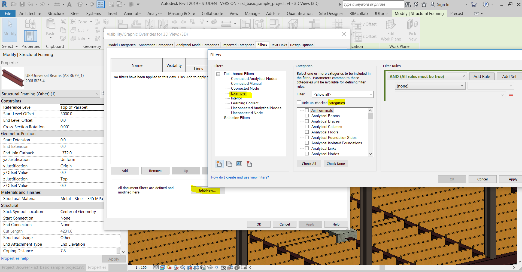Delete the selected filter
This screenshot has width=522, height=272.
pos(249,164)
